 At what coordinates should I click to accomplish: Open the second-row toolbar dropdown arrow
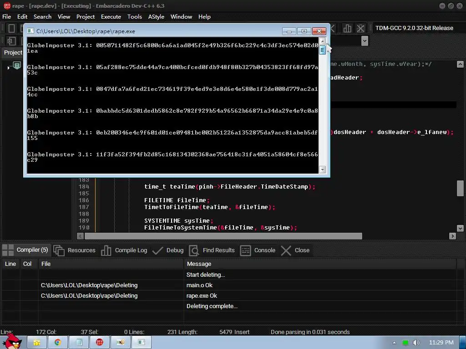click(x=365, y=40)
